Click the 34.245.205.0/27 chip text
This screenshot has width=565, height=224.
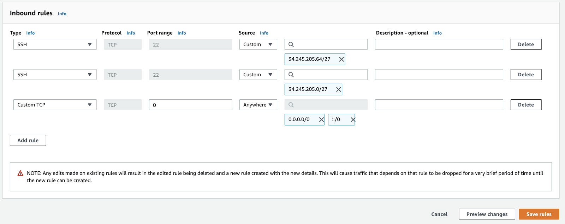pyautogui.click(x=308, y=89)
